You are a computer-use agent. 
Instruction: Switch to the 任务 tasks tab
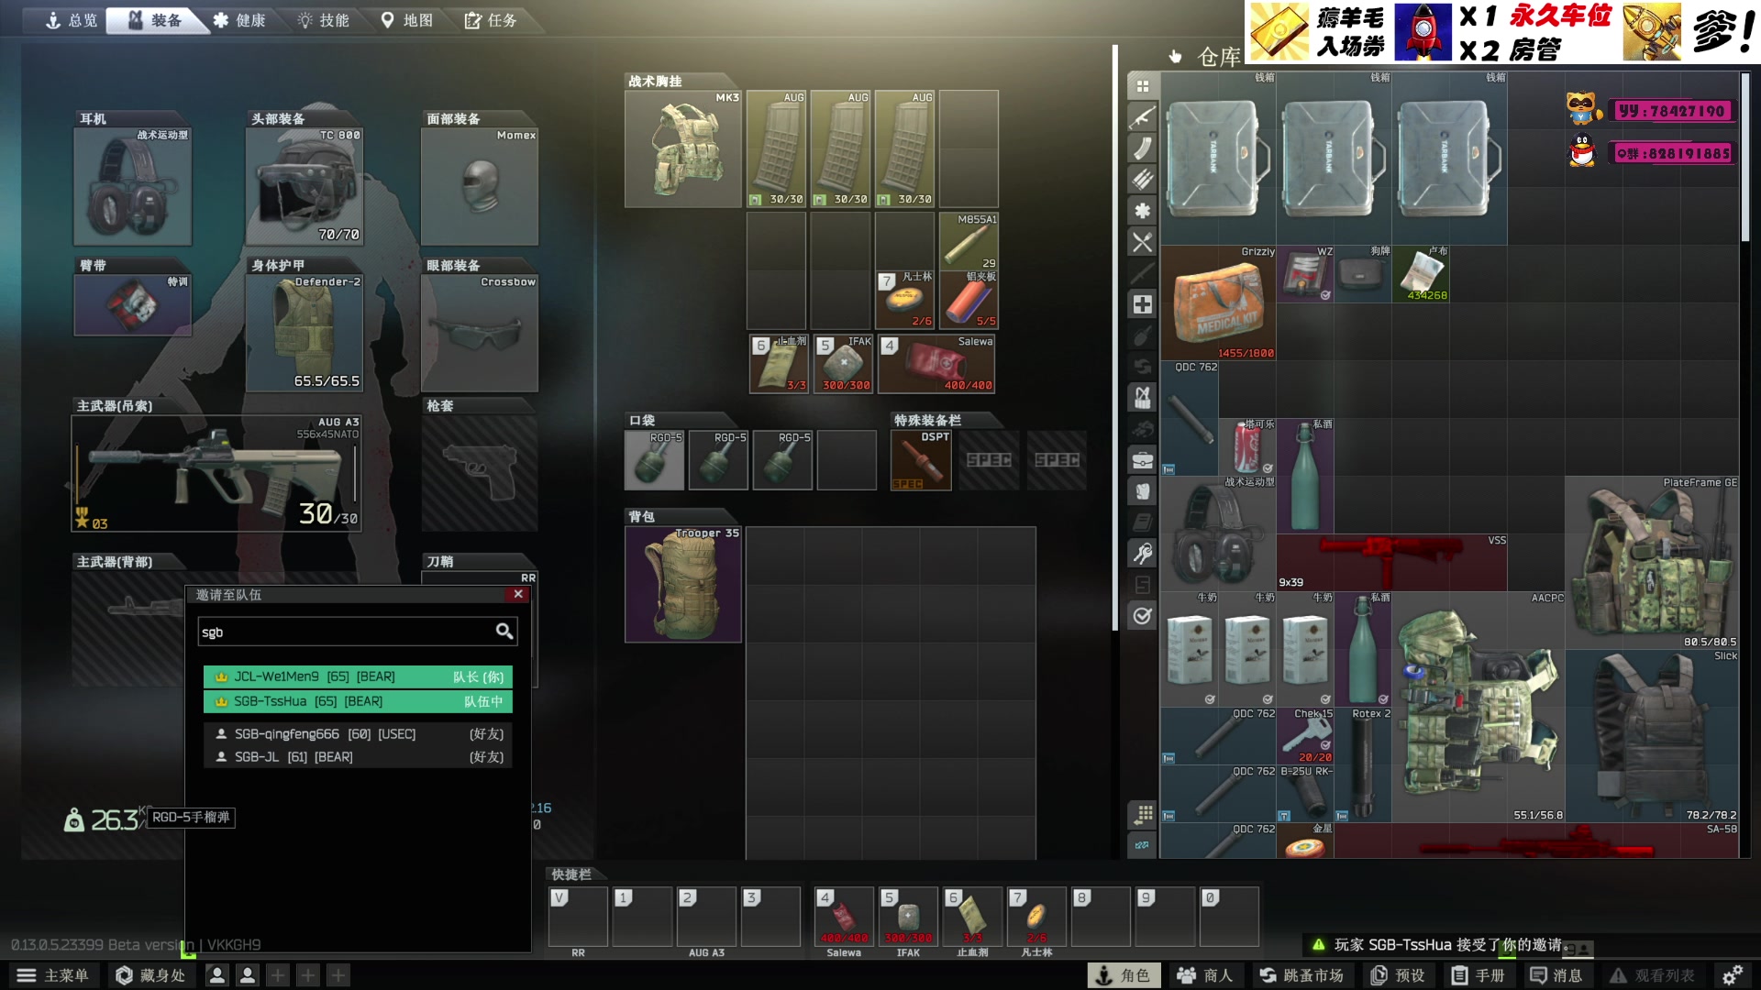pyautogui.click(x=491, y=20)
